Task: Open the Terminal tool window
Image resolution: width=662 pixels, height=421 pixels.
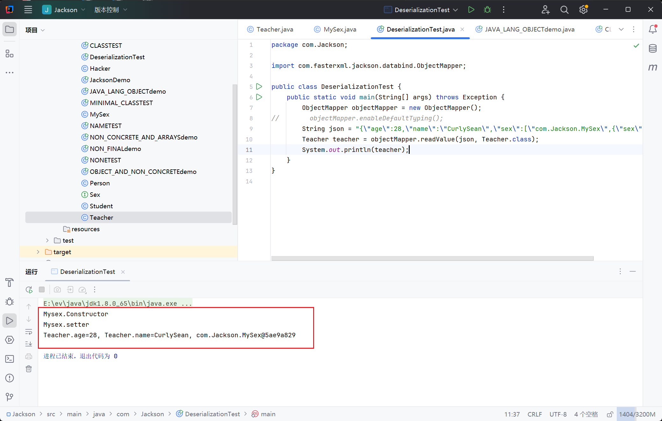Action: point(10,359)
